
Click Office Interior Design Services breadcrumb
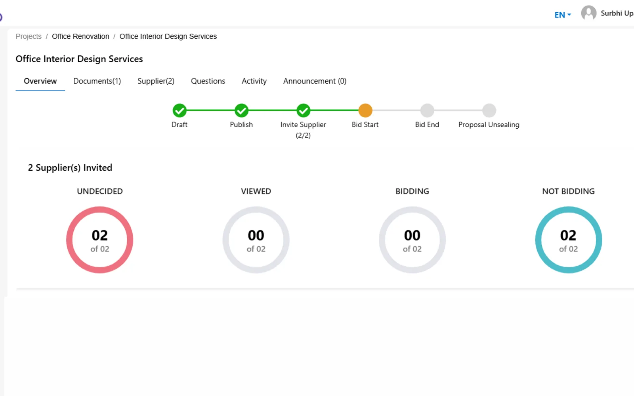point(168,36)
